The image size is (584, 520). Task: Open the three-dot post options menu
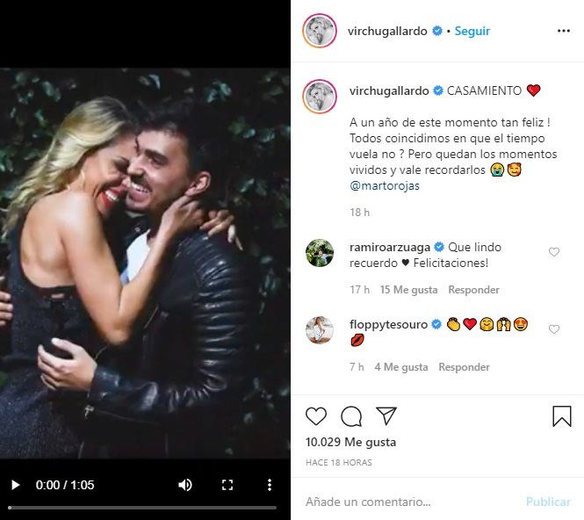(x=564, y=31)
